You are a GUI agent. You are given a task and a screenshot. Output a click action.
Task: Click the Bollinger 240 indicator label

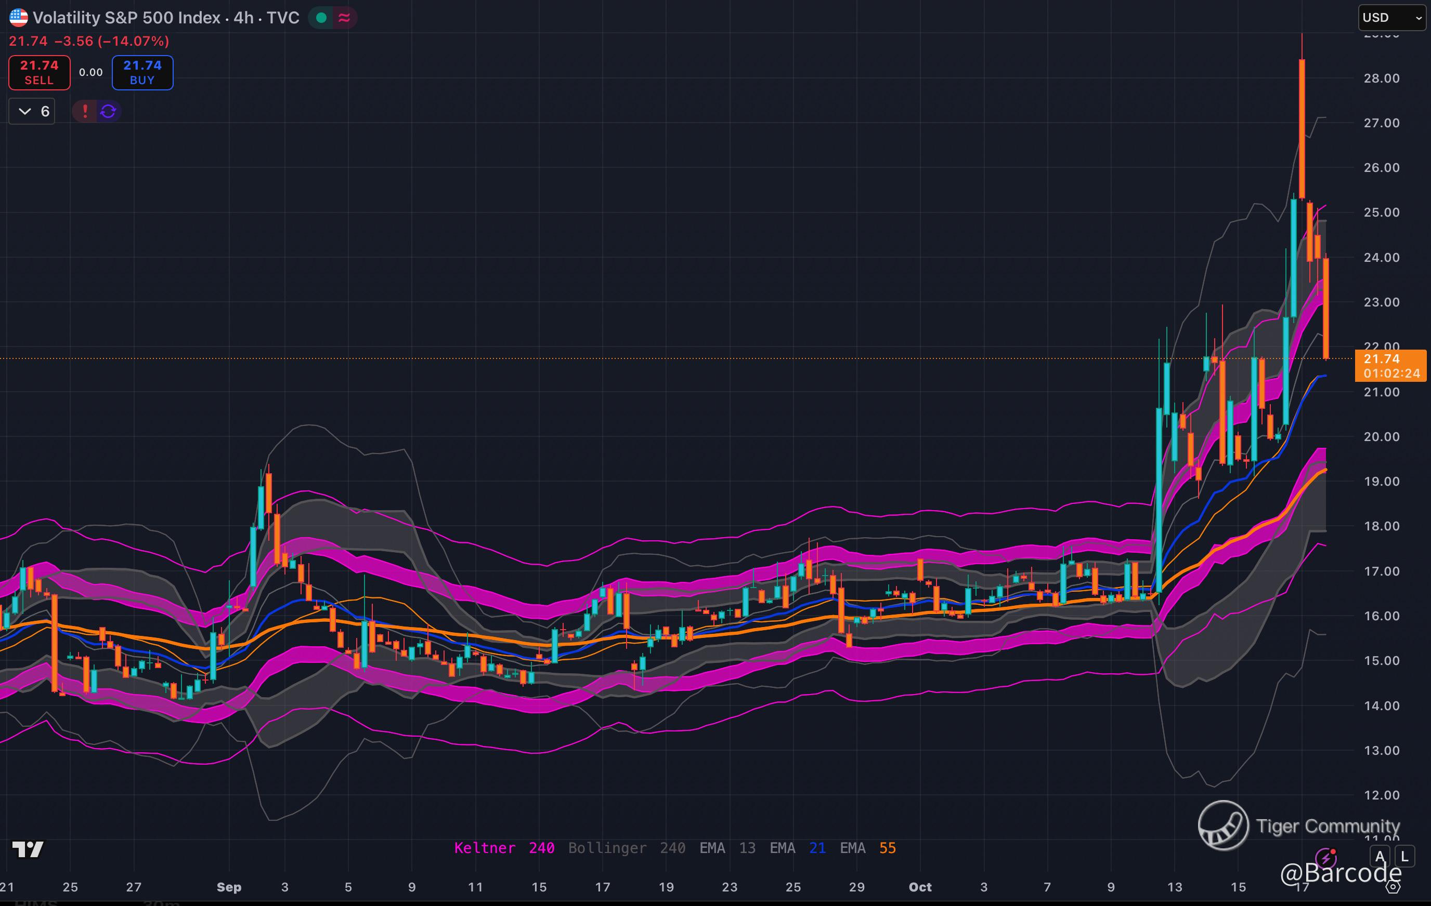pyautogui.click(x=627, y=848)
